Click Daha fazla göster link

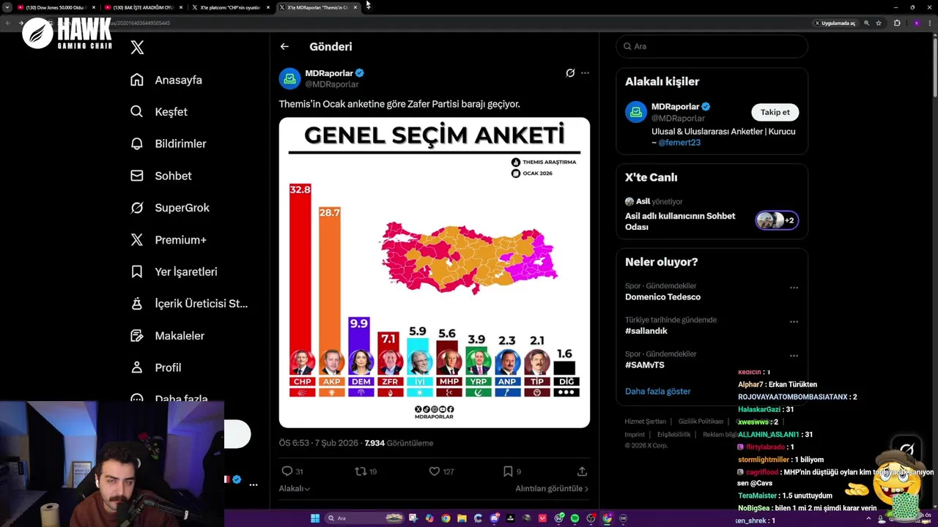(657, 391)
